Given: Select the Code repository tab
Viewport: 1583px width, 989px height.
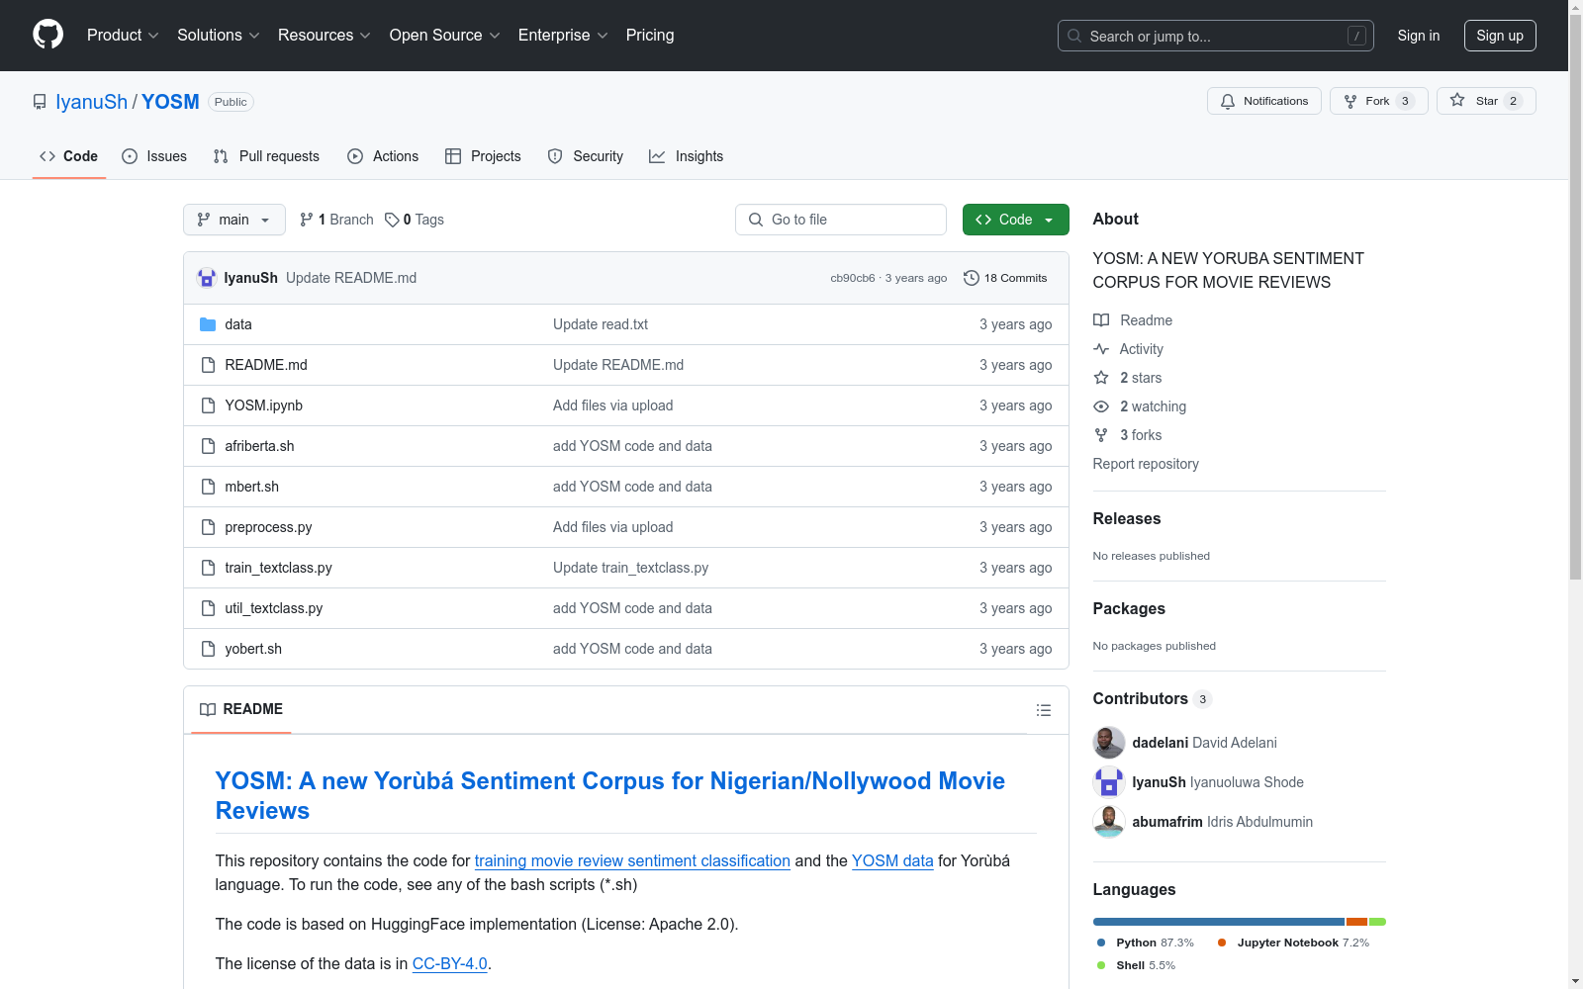Looking at the screenshot, I should coord(69,156).
